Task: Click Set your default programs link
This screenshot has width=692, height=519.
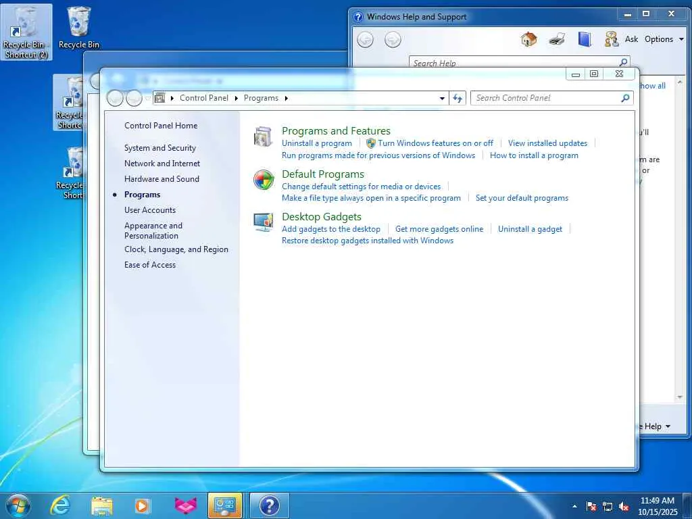Action: [x=522, y=198]
